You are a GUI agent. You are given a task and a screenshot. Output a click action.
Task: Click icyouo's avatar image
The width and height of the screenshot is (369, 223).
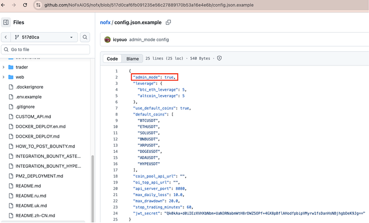point(108,40)
